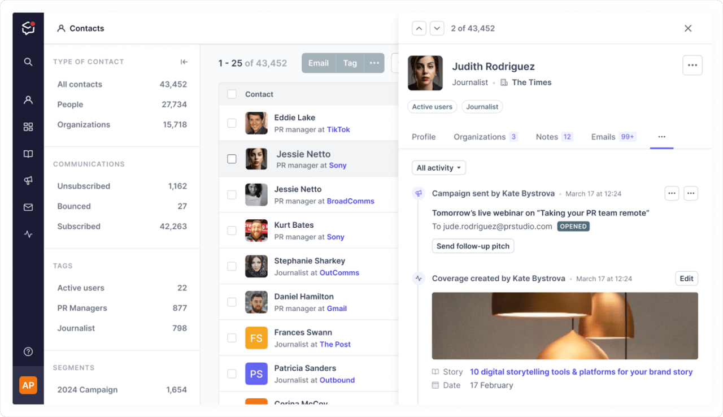This screenshot has height=417, width=723.
Task: Open the overflow tab with three dots
Action: pos(661,137)
